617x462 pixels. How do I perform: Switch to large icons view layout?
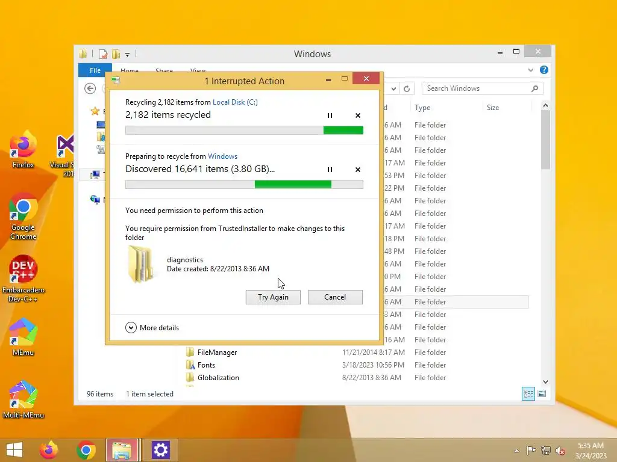pos(542,393)
